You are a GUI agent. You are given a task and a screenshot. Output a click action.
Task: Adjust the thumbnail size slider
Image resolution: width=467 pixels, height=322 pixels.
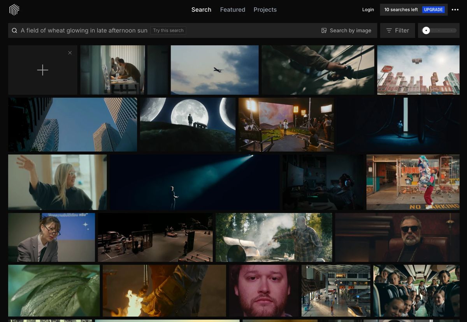point(439,30)
